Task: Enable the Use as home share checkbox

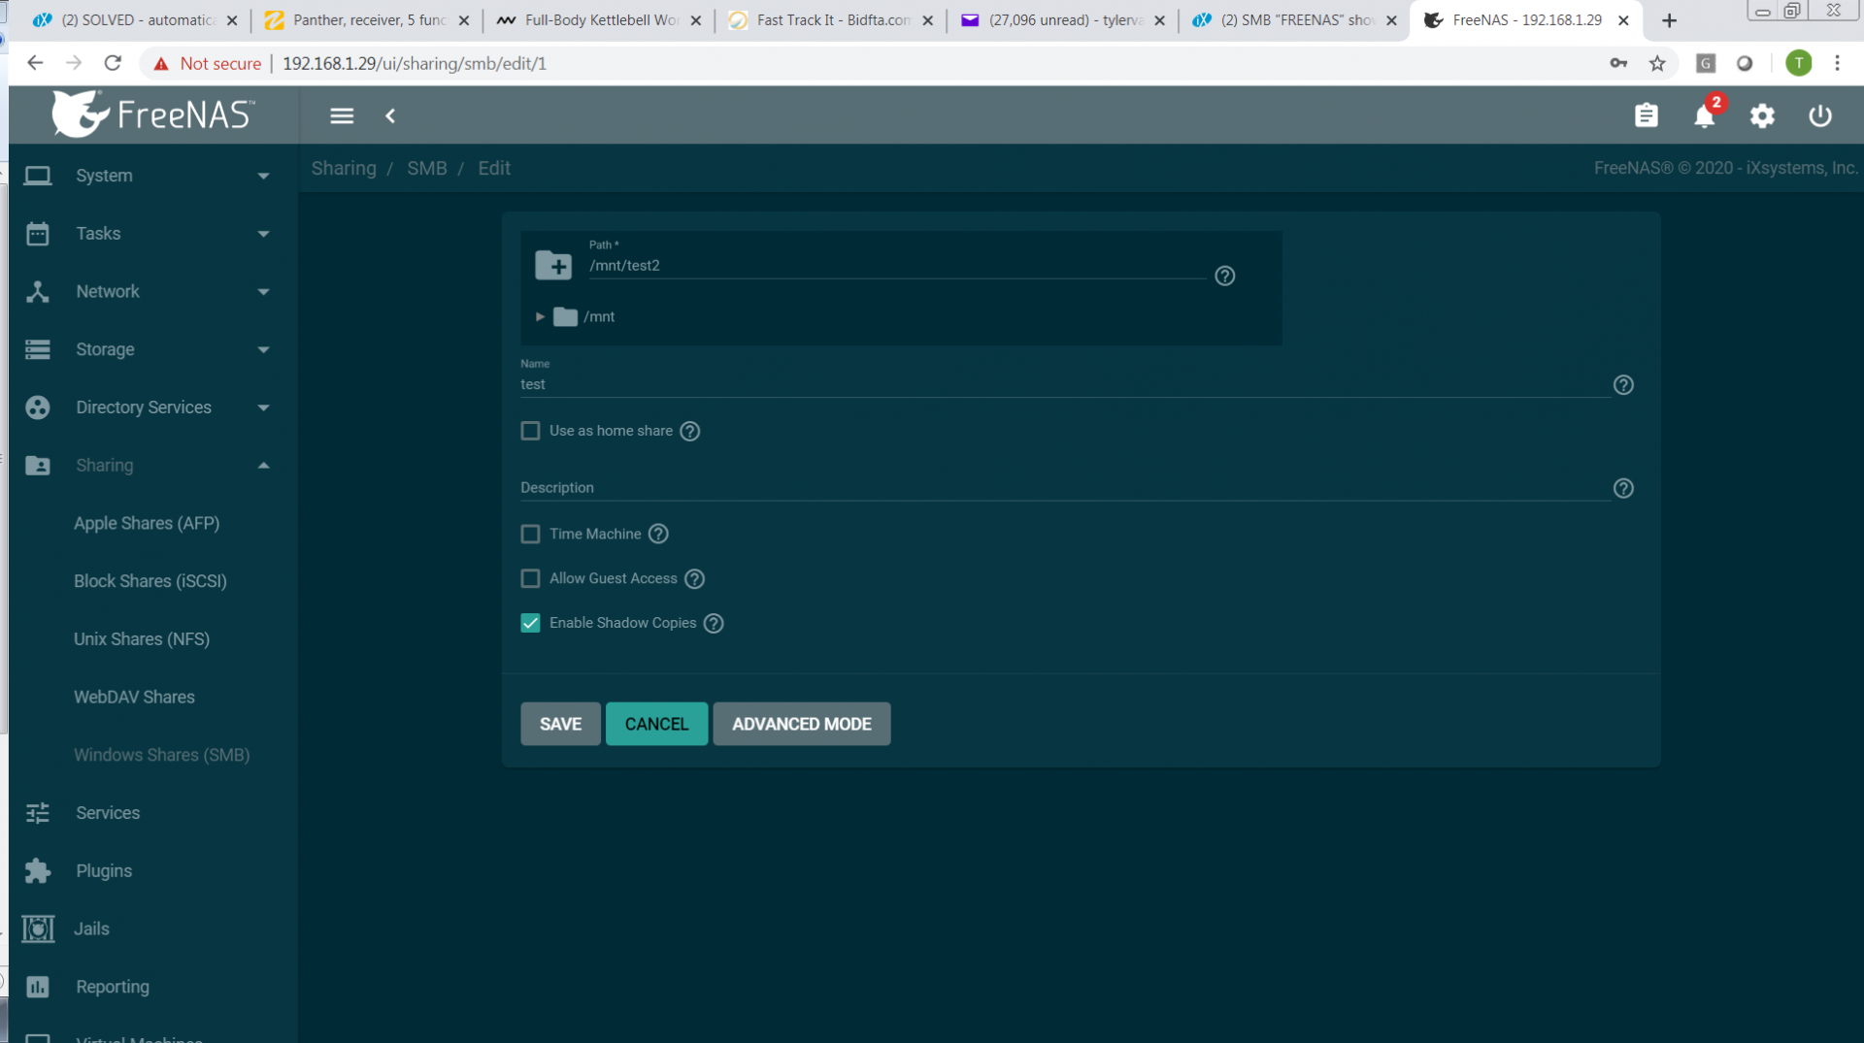Action: (530, 431)
